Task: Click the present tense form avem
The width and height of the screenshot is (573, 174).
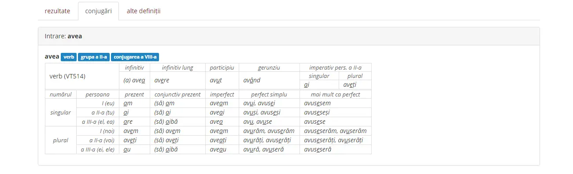Action: pos(134,131)
